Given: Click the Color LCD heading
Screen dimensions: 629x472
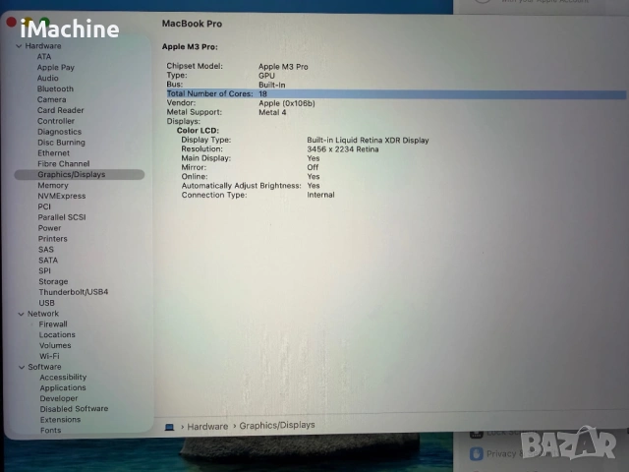Looking at the screenshot, I should tap(198, 131).
